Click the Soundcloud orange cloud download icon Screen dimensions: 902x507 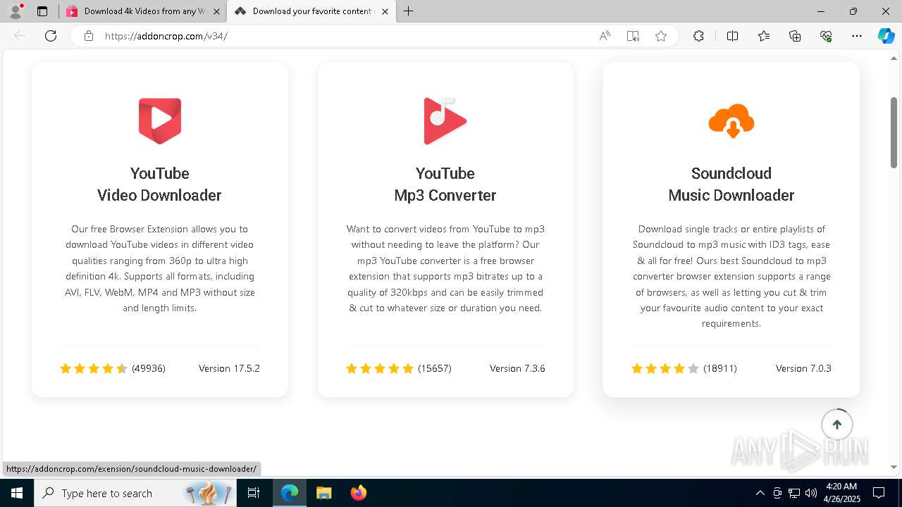tap(731, 121)
